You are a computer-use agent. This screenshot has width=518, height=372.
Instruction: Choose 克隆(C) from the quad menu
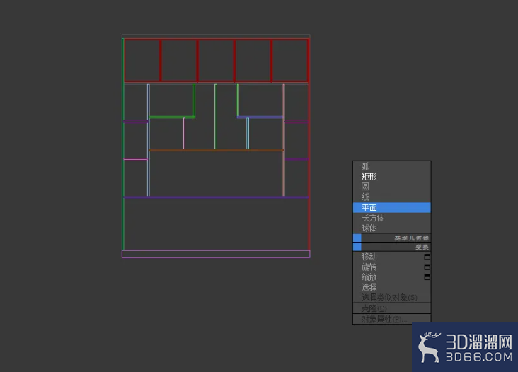[x=392, y=308]
